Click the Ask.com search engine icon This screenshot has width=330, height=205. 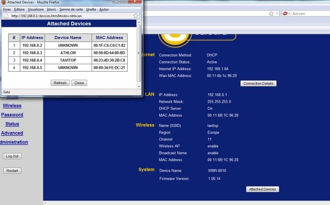tap(285, 14)
